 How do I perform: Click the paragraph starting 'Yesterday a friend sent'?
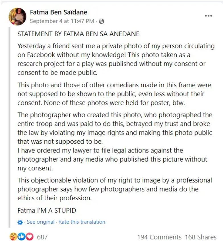pyautogui.click(x=114, y=59)
